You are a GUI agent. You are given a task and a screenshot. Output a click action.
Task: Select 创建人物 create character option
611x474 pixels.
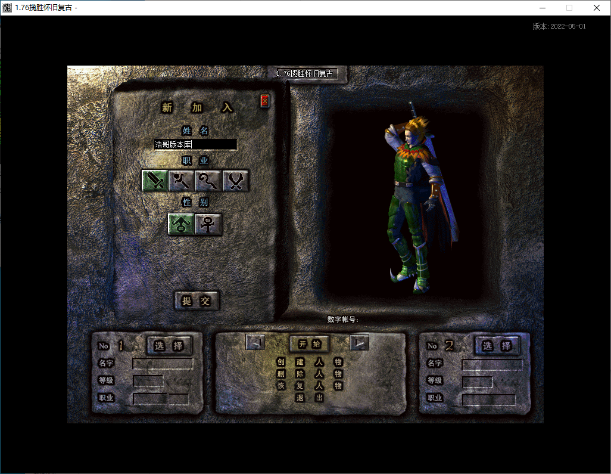click(x=310, y=362)
